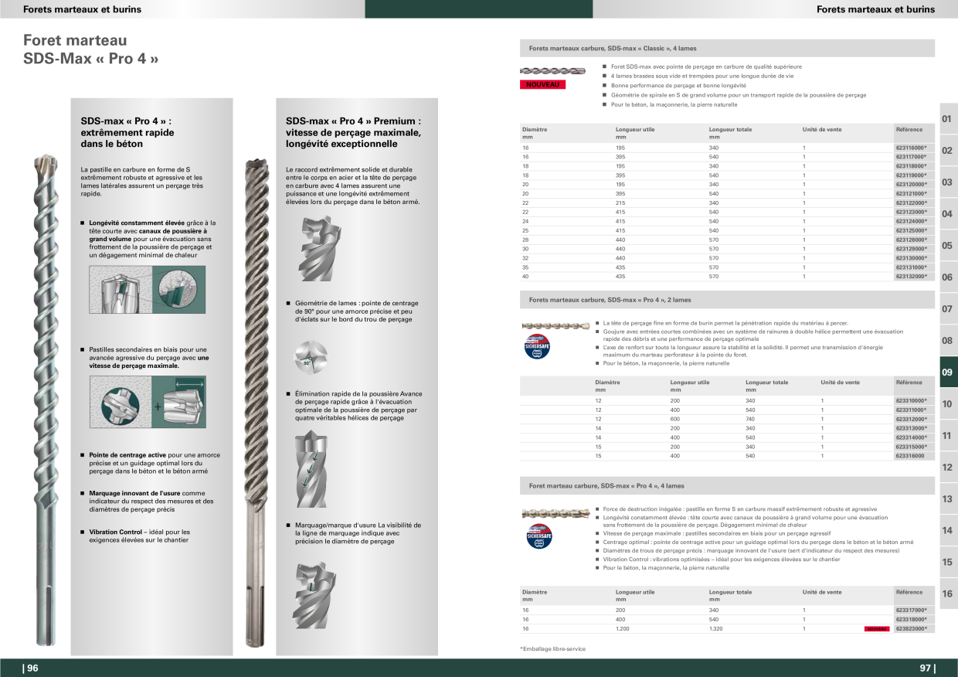958x677 pixels.
Task: Click reference 623125000*
Action: [x=911, y=230]
